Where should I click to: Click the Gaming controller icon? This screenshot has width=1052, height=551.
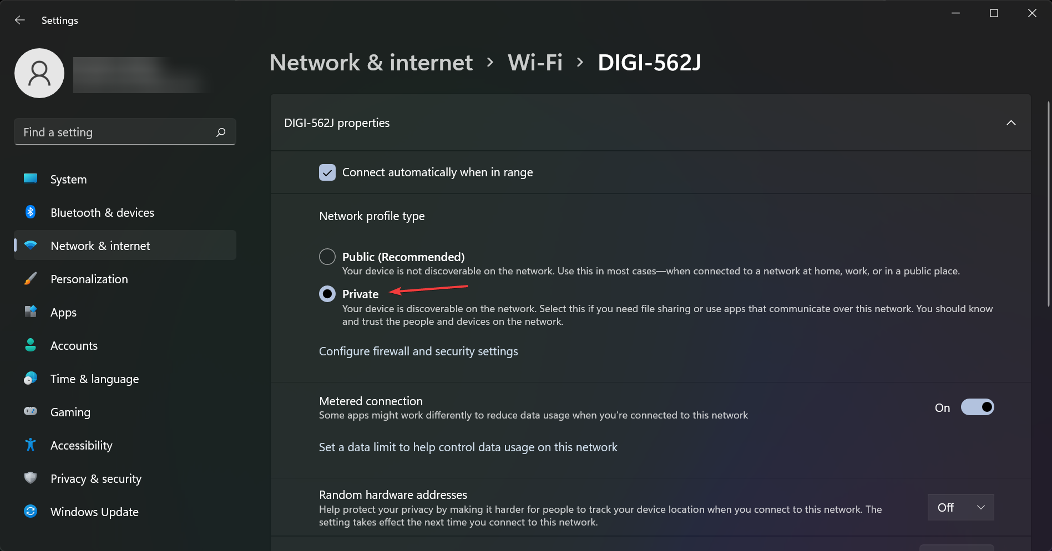coord(31,411)
